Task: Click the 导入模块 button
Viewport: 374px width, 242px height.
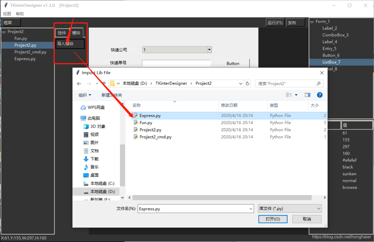Action: click(x=70, y=44)
